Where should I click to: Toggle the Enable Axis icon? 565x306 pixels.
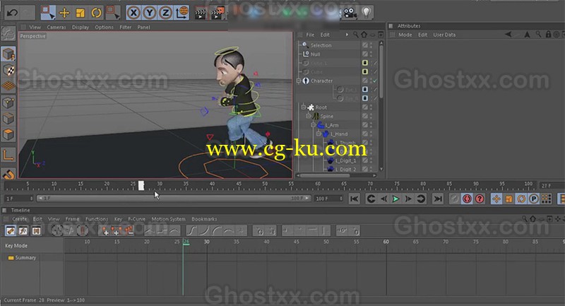pos(8,155)
